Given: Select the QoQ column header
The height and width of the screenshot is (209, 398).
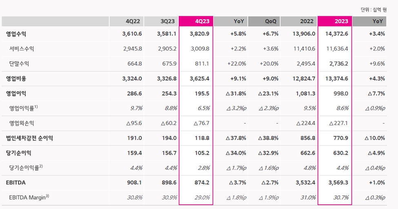Looking at the screenshot, I should tap(264, 21).
